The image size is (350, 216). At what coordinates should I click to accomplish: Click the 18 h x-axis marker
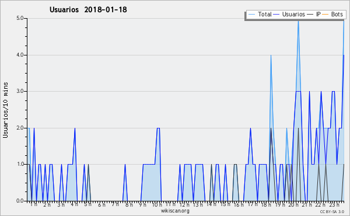(x=266, y=204)
